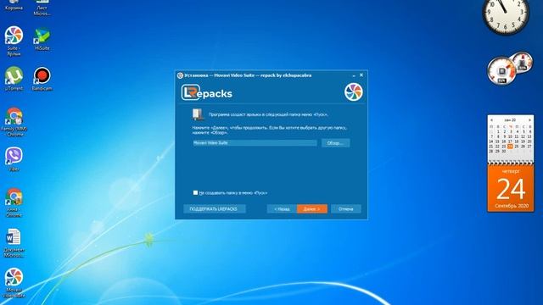543x305 pixels.
Task: Close the installer window
Action: 361,75
